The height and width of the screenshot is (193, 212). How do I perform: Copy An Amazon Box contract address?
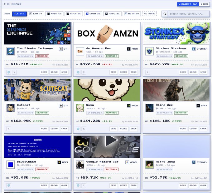pos(95,56)
